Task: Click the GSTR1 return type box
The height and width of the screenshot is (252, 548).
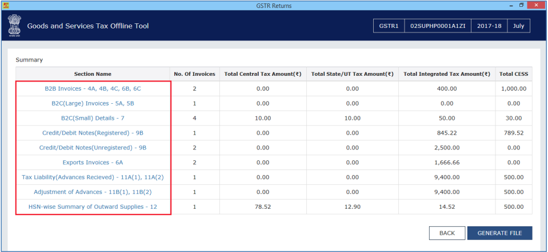Action: tap(388, 26)
